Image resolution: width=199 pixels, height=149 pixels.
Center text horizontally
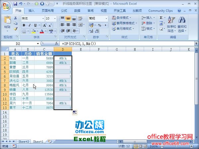68,25
